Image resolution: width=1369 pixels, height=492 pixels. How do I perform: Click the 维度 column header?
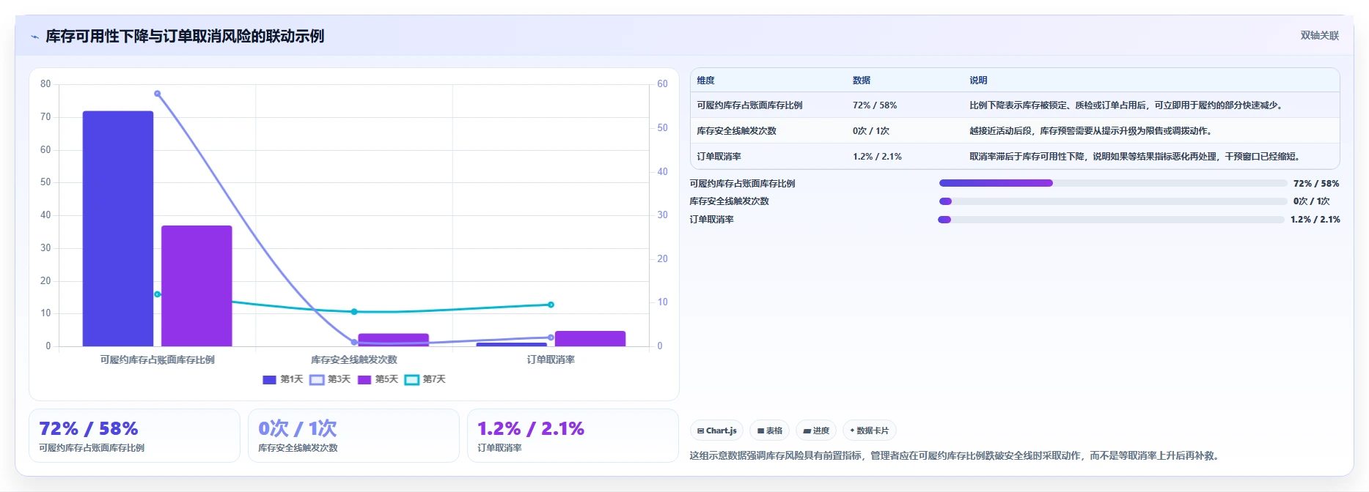pos(705,81)
